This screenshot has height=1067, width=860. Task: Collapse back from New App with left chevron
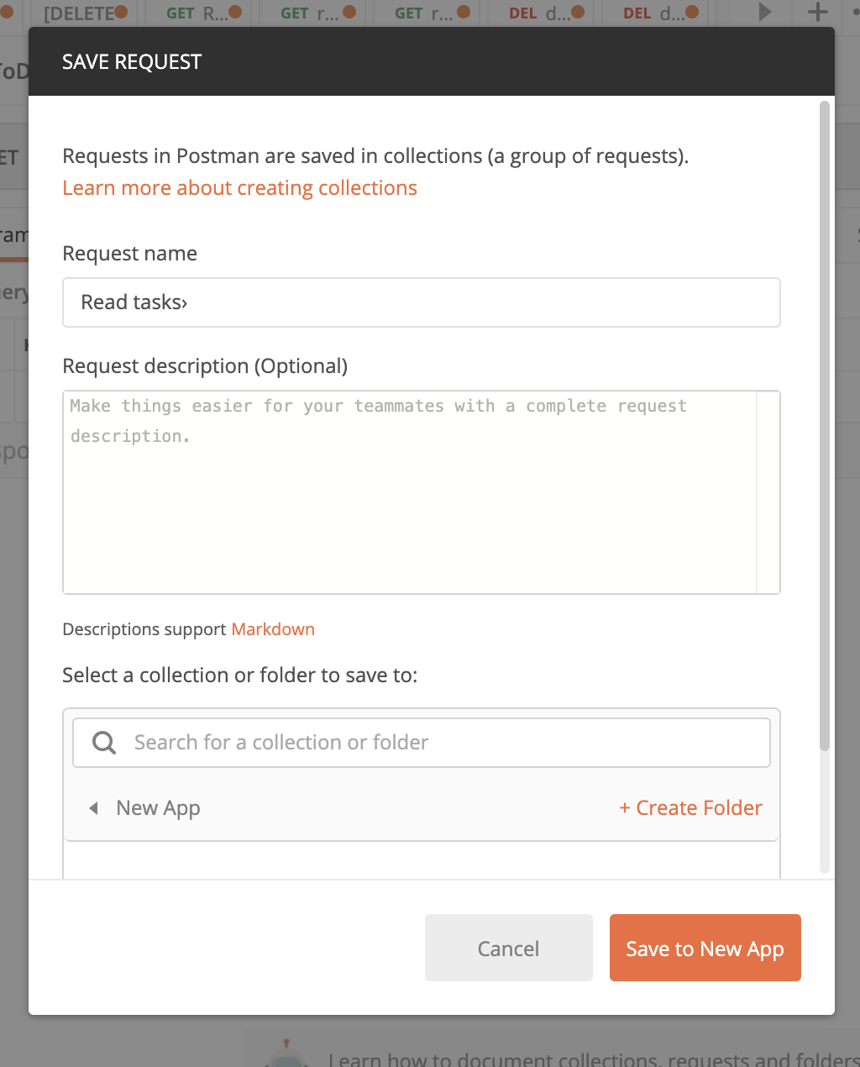tap(93, 807)
